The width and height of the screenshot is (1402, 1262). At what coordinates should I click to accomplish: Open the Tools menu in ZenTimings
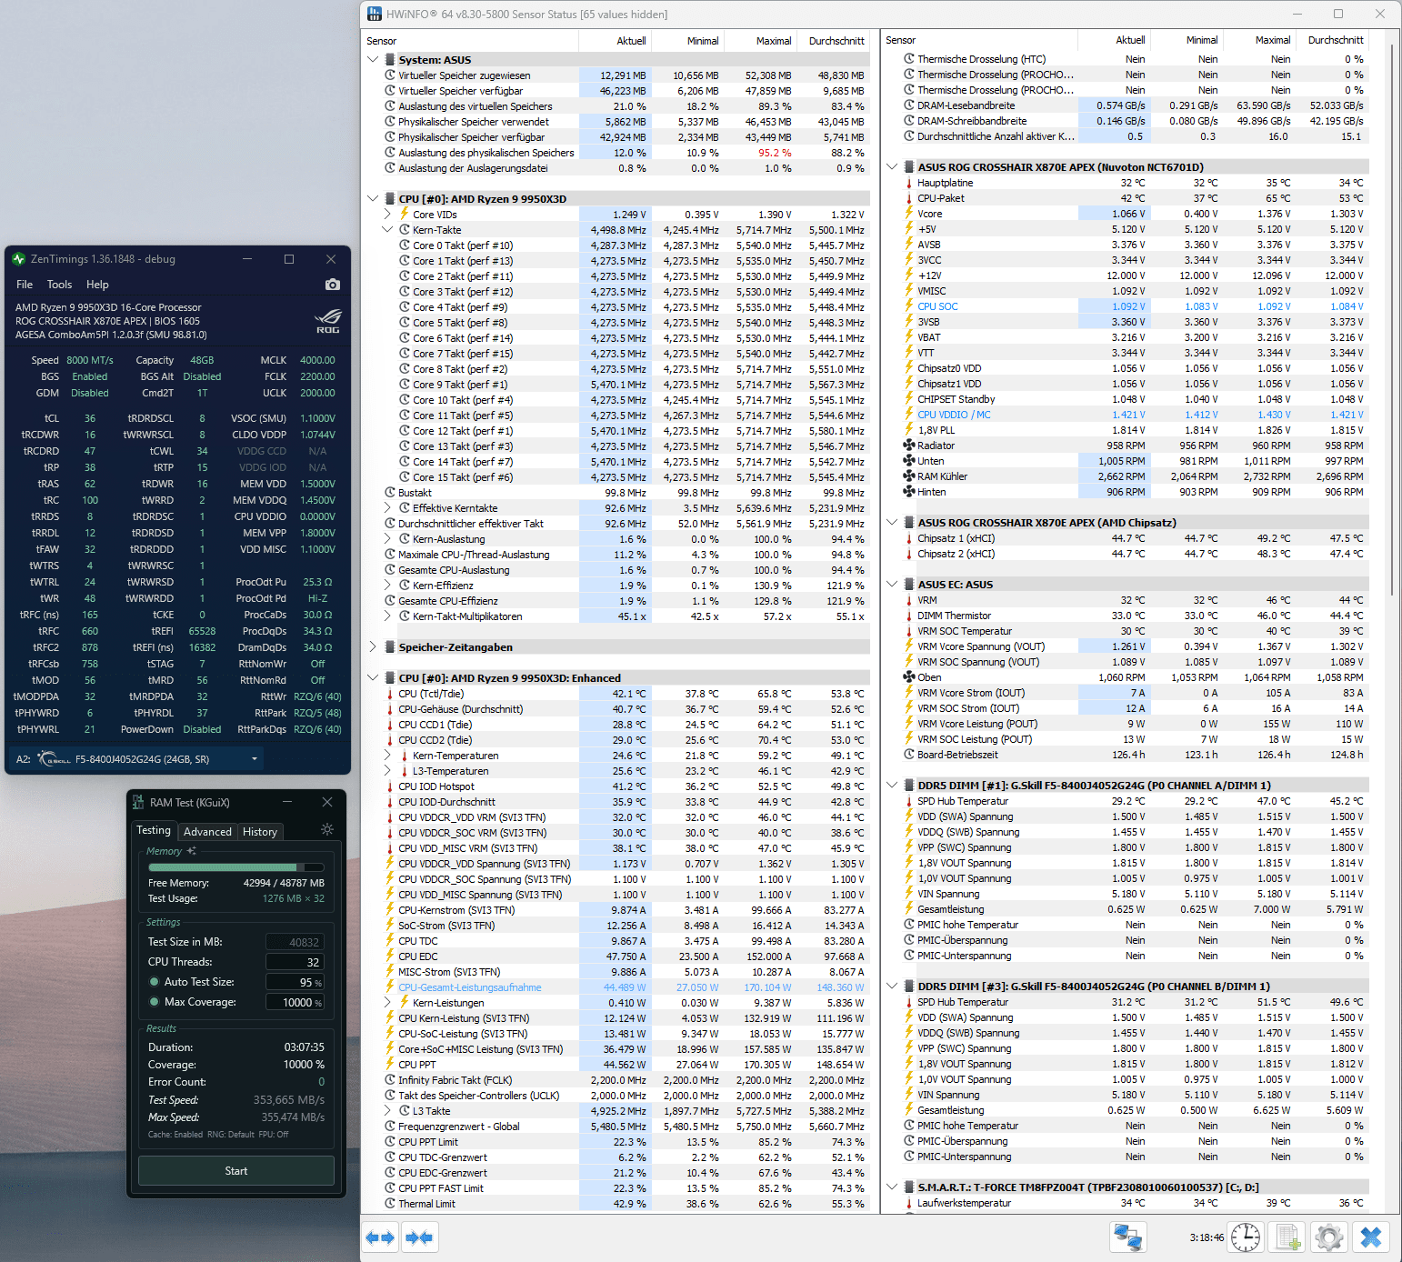click(60, 285)
